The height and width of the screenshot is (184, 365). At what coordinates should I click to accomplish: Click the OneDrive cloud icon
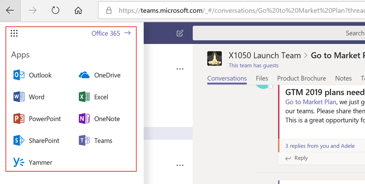click(x=84, y=75)
